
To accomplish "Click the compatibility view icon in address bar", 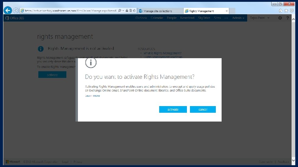I will pos(131,11).
